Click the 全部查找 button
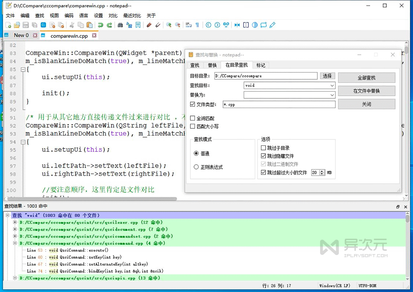The image size is (413, 292). tap(367, 78)
